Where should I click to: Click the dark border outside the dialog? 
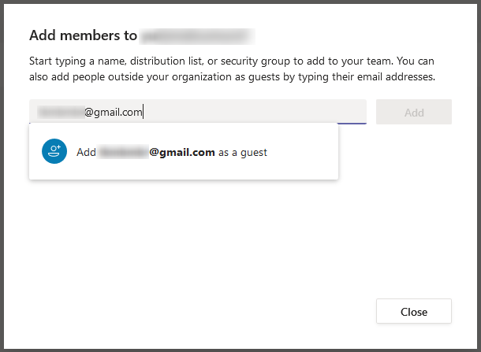[2, 176]
